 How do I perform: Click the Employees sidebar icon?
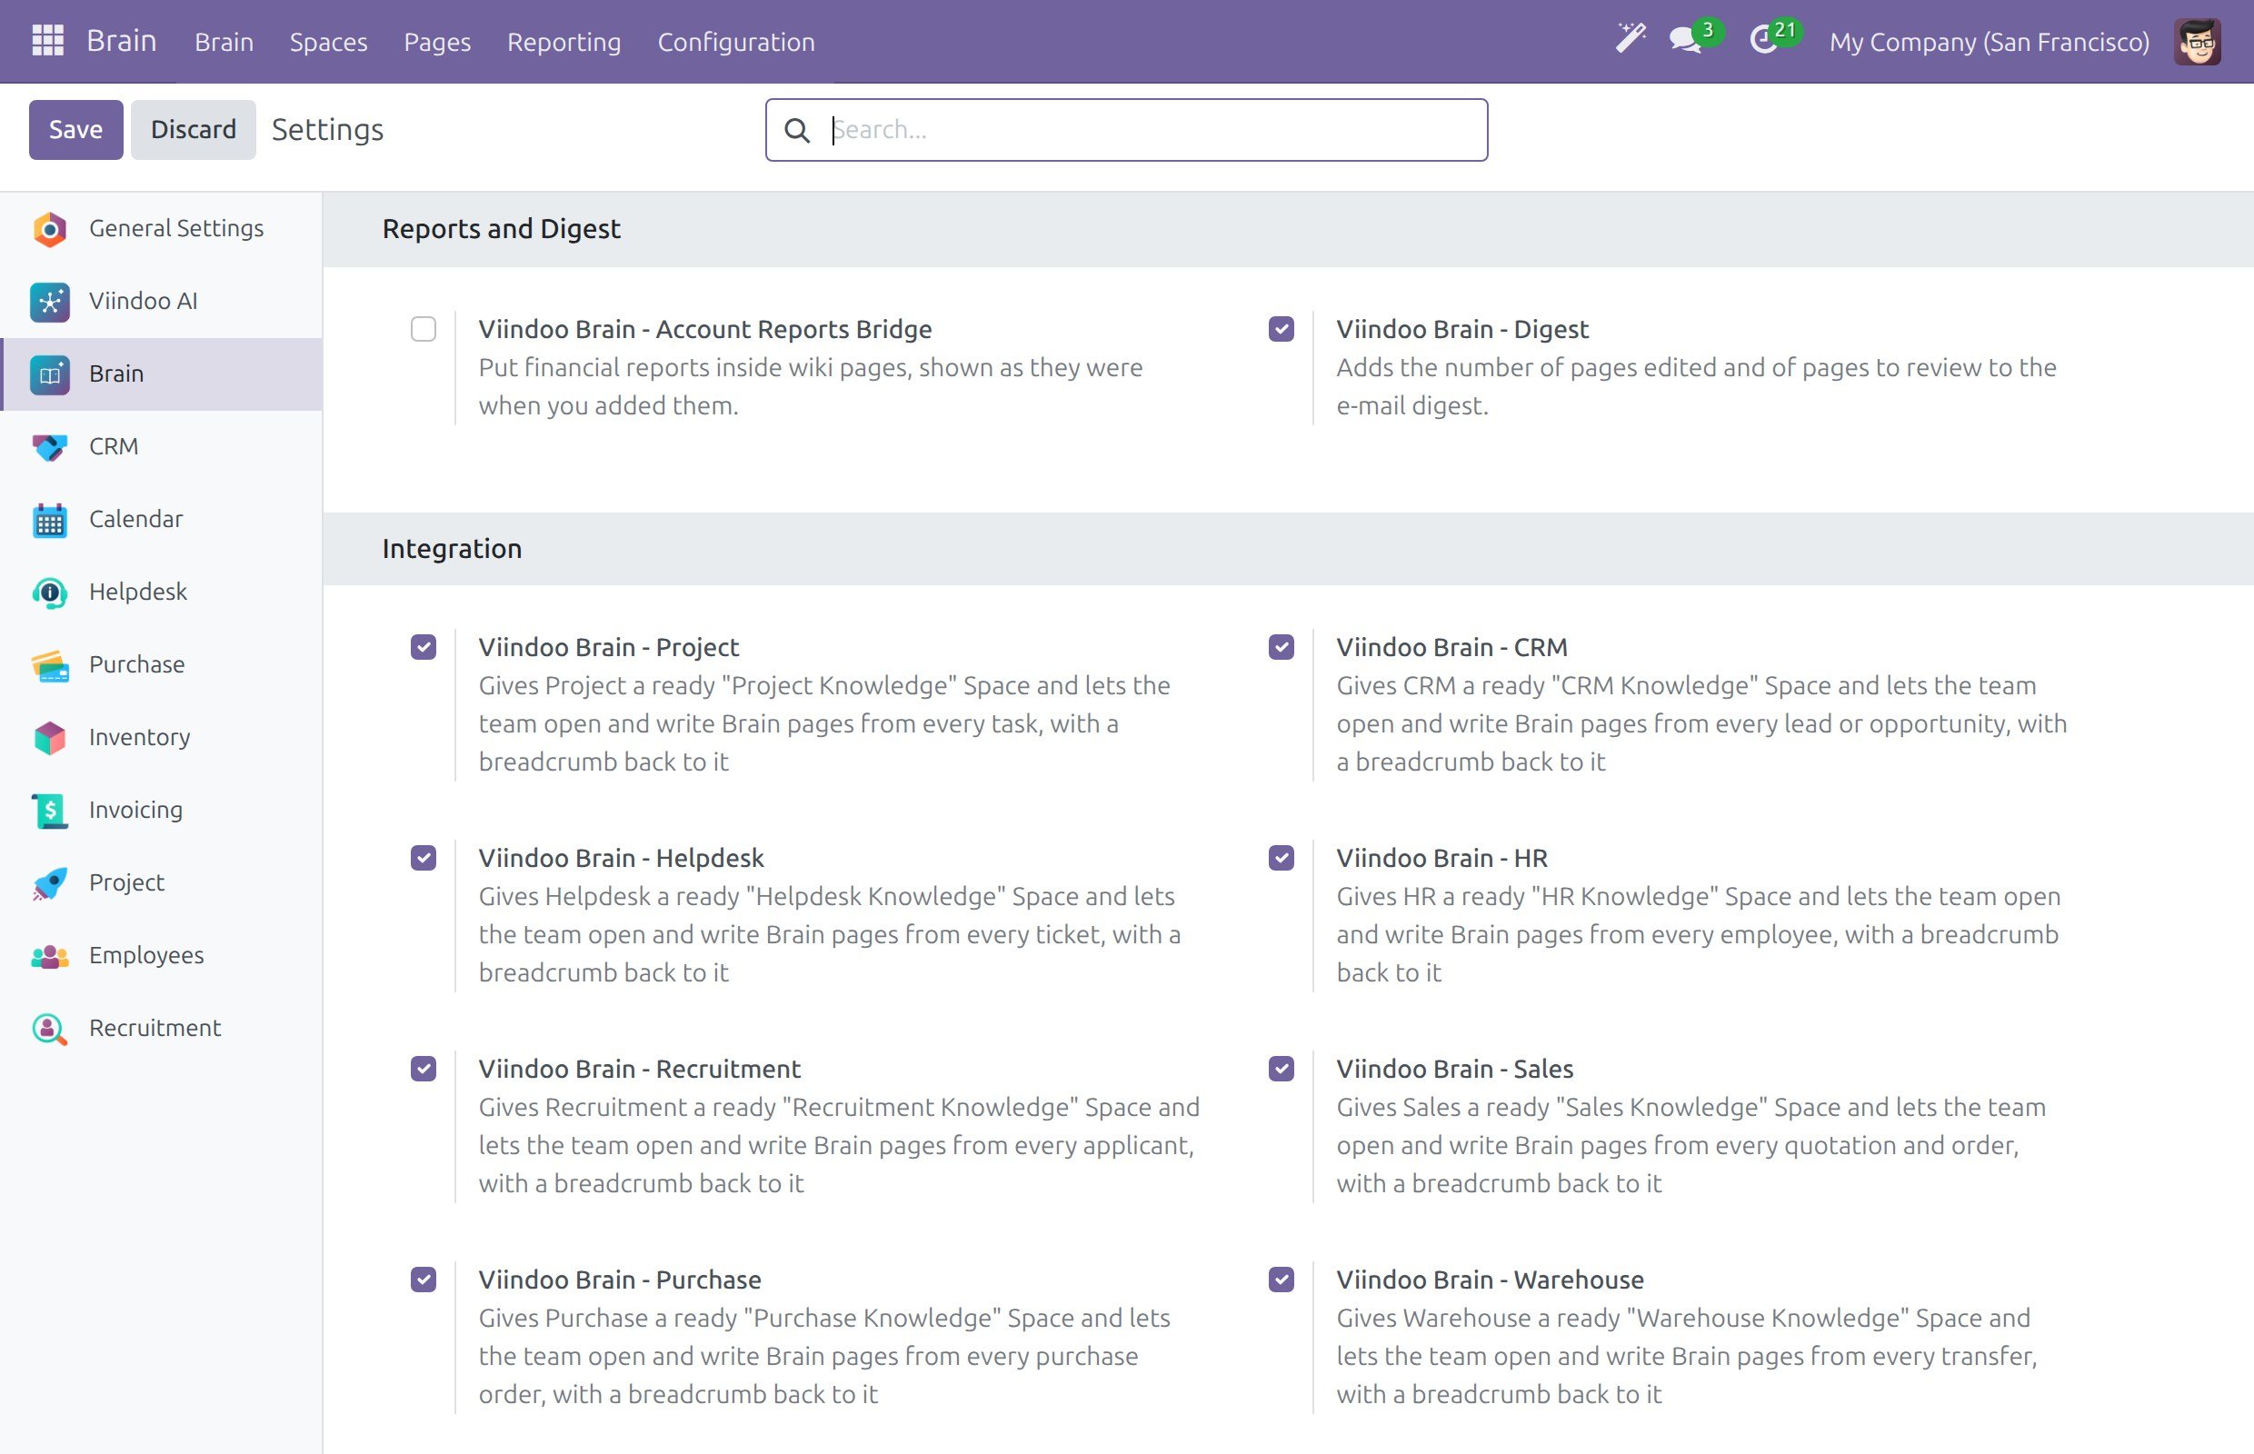(49, 956)
